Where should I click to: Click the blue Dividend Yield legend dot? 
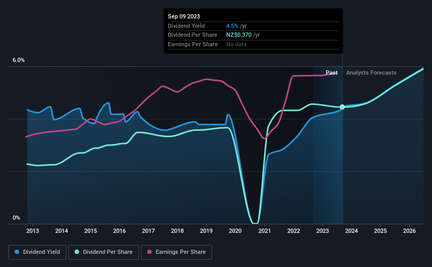(x=17, y=252)
